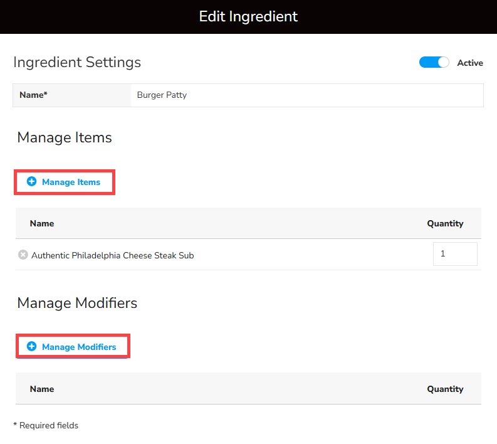Click the plus icon beside Manage Modifiers

pos(31,347)
